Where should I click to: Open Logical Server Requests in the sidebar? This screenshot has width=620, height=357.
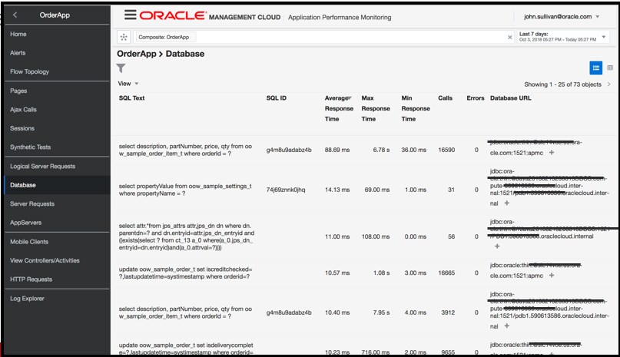pyautogui.click(x=43, y=166)
